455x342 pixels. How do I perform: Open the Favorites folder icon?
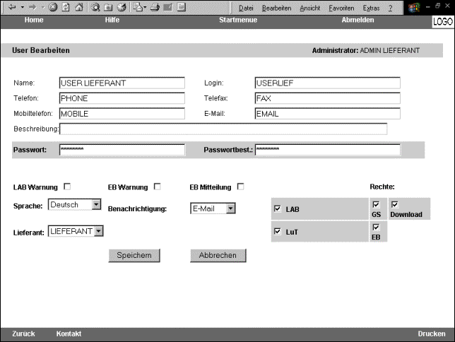tap(108, 7)
